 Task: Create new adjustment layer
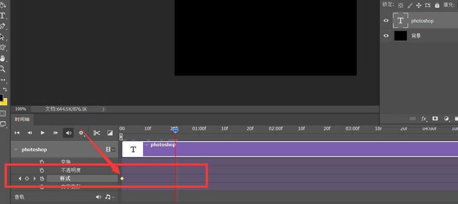446,118
